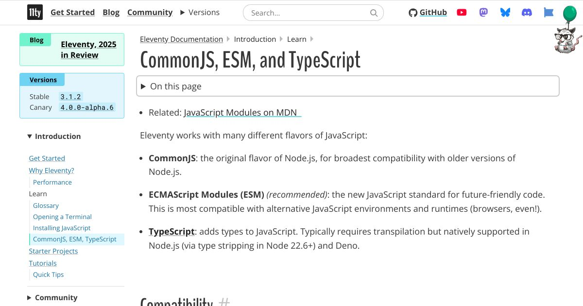Open the Blog page from the navbar
The width and height of the screenshot is (583, 306).
click(111, 12)
